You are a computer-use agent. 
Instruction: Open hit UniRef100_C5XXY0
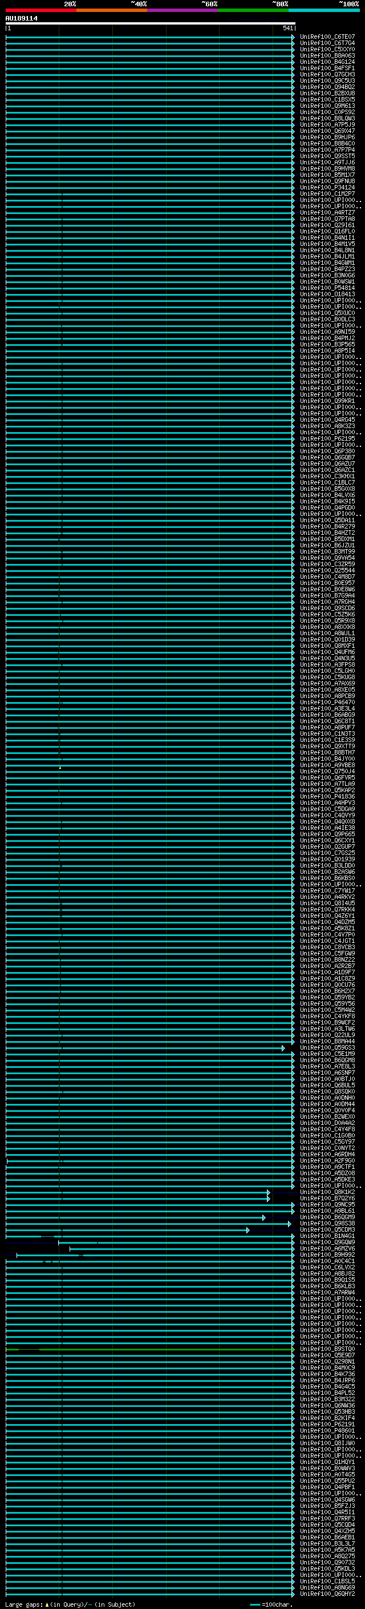click(x=327, y=49)
